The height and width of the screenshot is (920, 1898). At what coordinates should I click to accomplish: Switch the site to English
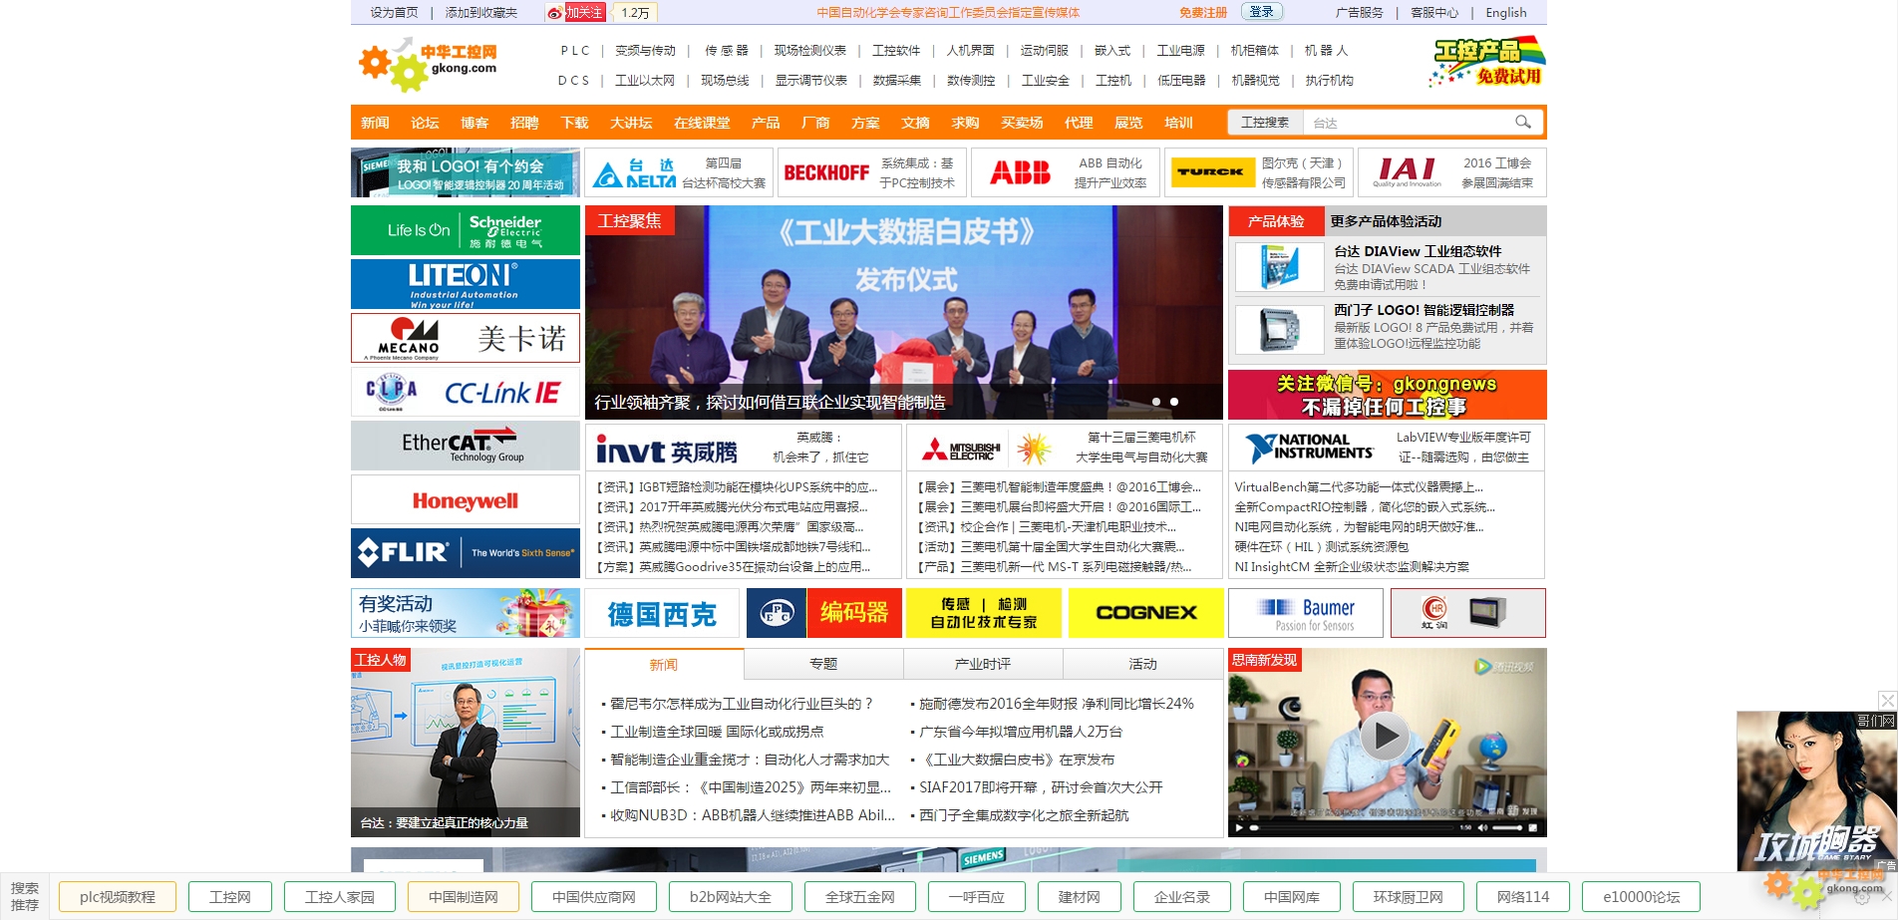1505,13
